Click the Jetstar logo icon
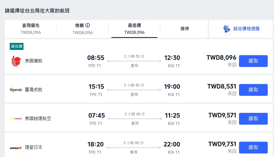The image size is (274, 157). pos(16,147)
